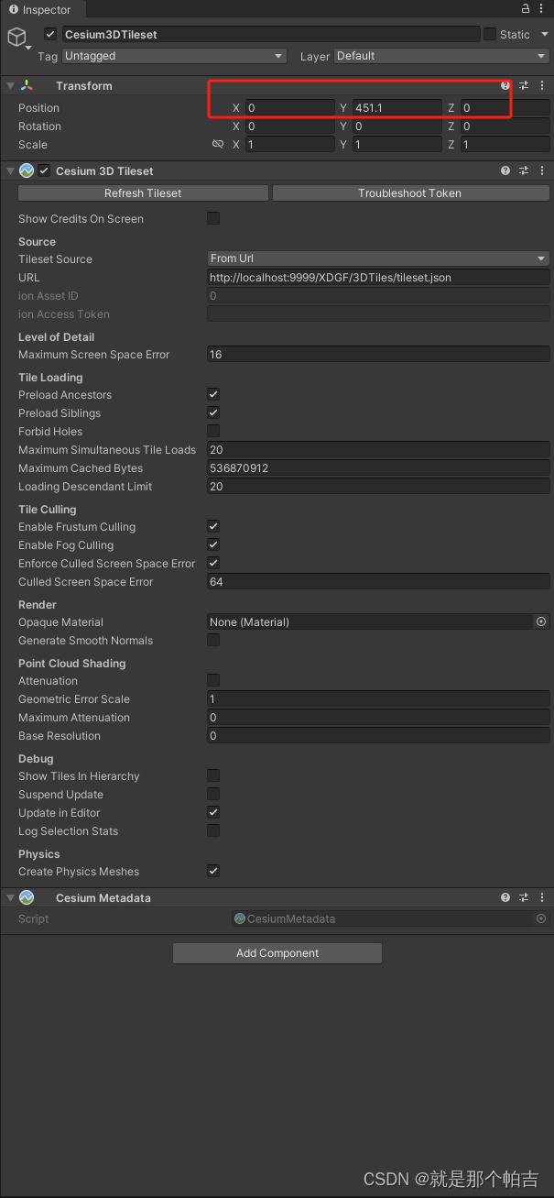This screenshot has height=1198, width=554.
Task: Click the Transform component icon
Action: point(27,86)
